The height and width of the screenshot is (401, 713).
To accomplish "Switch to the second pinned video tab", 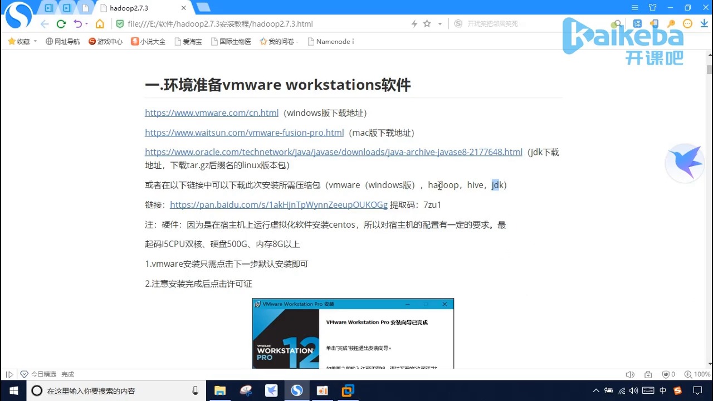I will coord(67,8).
